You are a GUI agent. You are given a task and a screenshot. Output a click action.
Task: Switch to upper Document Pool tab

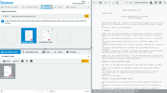(30, 7)
